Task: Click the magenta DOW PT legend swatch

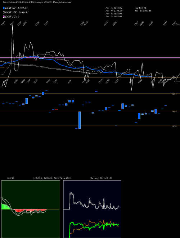Action: (x=4, y=17)
